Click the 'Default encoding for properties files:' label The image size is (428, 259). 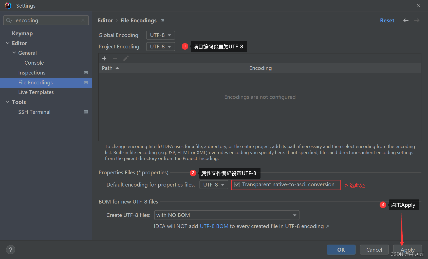pos(151,185)
